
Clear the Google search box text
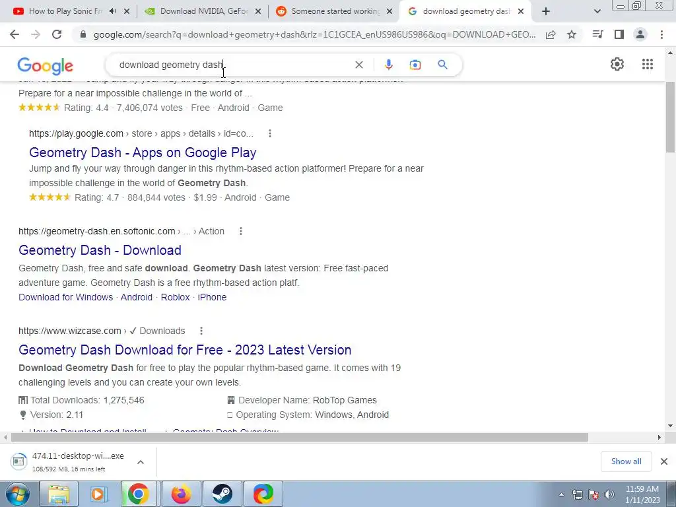pyautogui.click(x=358, y=65)
